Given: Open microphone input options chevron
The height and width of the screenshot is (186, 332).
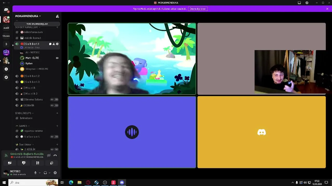Looking at the screenshot, I should (x=40, y=173).
